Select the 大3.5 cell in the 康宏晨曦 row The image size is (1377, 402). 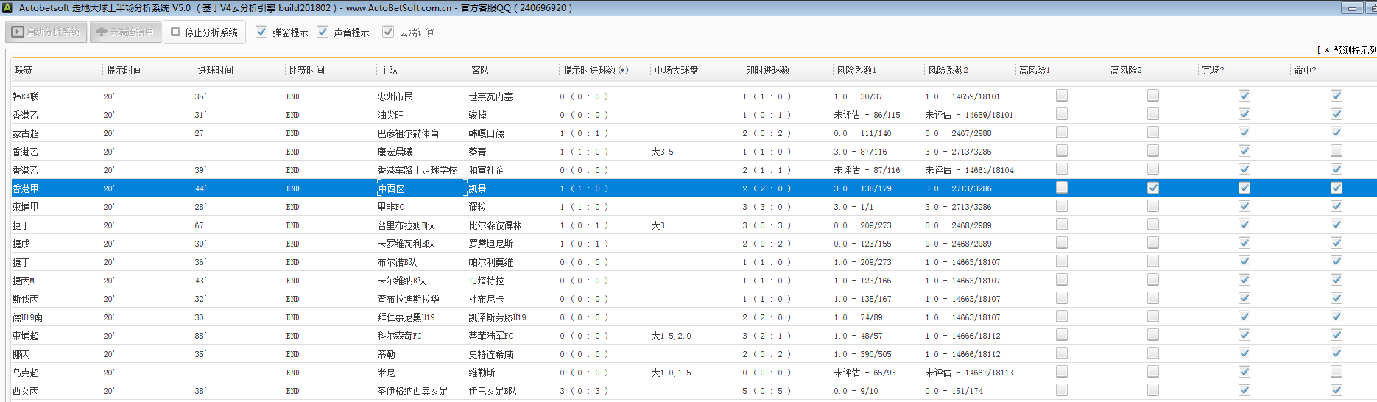[662, 152]
